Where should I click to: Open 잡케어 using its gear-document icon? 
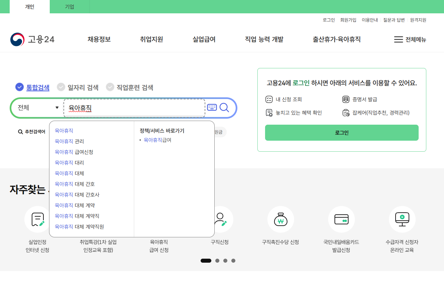click(x=345, y=112)
